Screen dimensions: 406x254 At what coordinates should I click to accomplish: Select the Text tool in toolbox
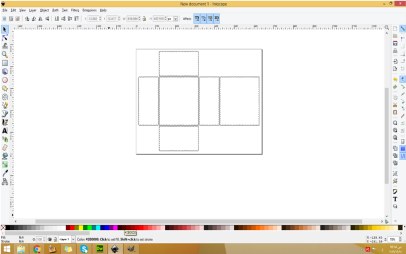click(4, 131)
